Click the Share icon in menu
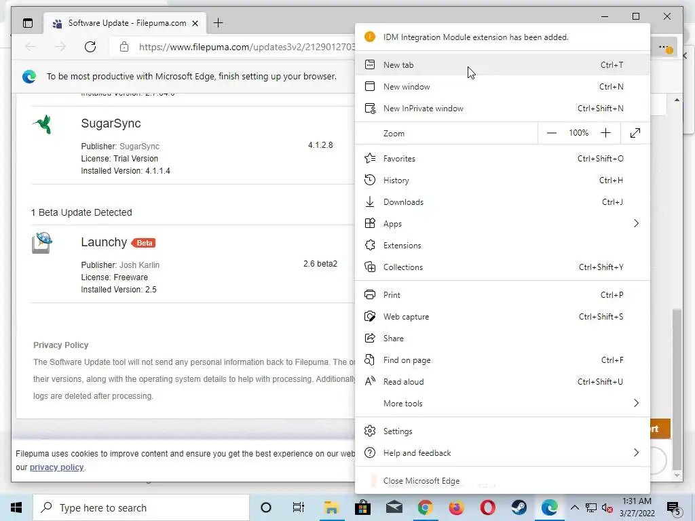 click(x=370, y=338)
